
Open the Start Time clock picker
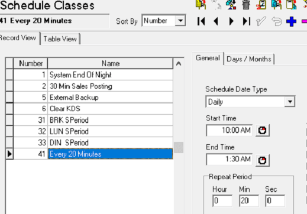[x=262, y=130]
